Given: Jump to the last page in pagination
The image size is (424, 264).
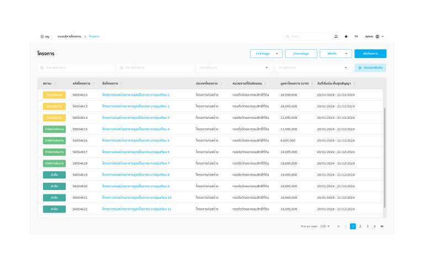Looking at the screenshot, I should (x=382, y=226).
